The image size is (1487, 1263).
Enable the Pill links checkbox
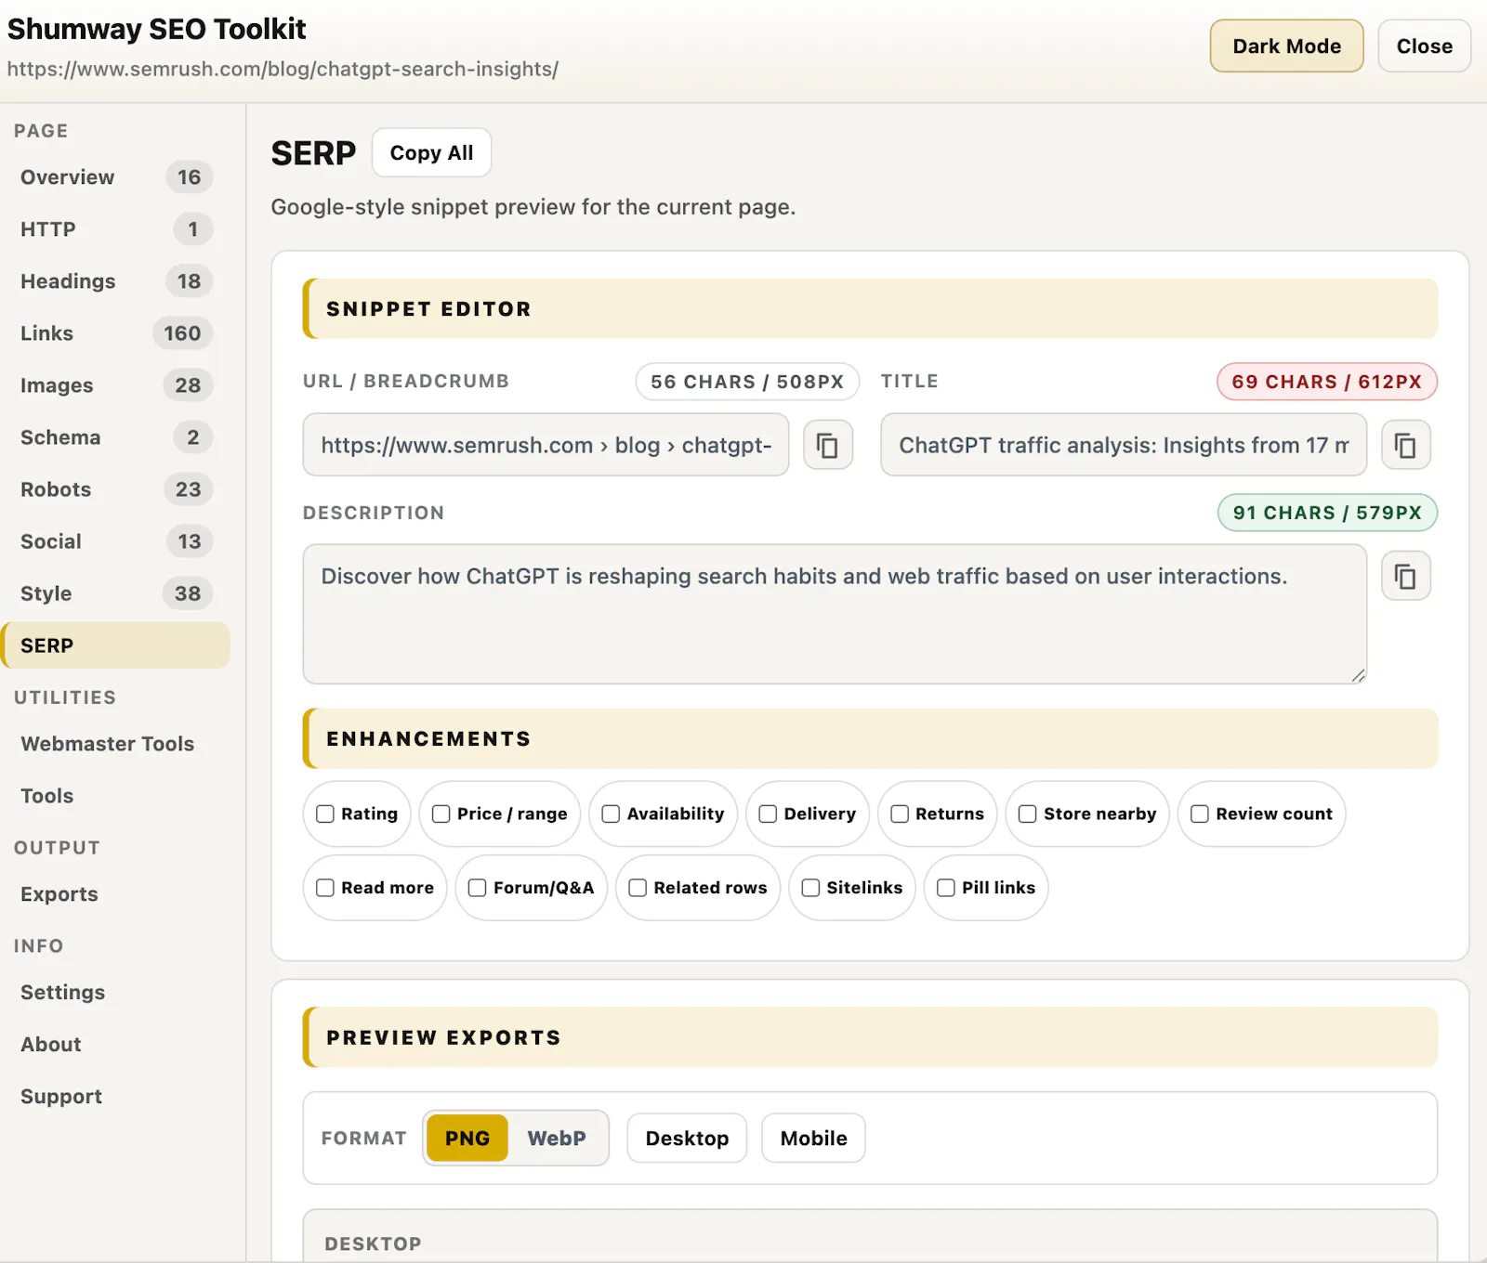tap(946, 888)
